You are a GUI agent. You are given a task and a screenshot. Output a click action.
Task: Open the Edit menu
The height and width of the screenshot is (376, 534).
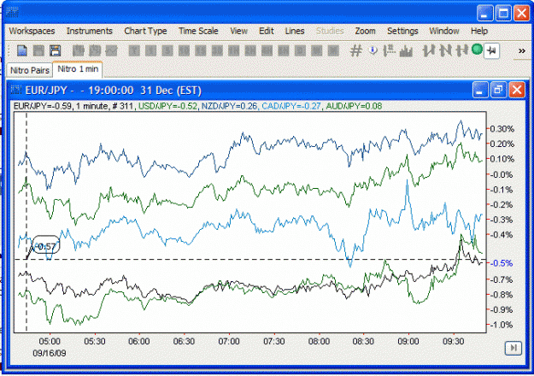[267, 31]
